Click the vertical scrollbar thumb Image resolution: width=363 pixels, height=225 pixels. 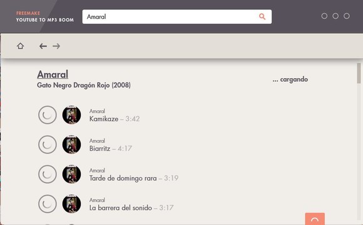coord(359,73)
